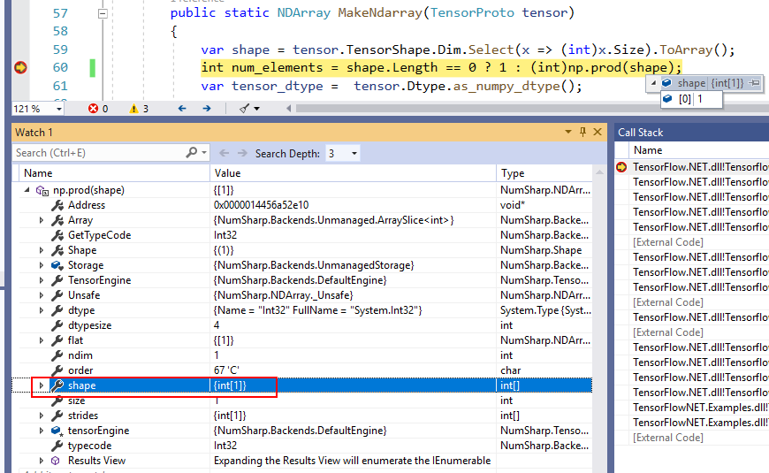Select the current-frame Call Stack row
This screenshot has width=769, height=473.
click(692, 167)
